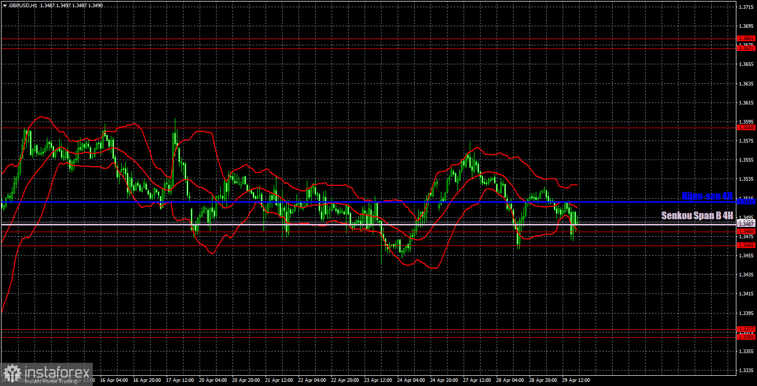Image resolution: width=757 pixels, height=386 pixels.
Task: Select the blue Kijun-sen price marker
Action: point(746,202)
